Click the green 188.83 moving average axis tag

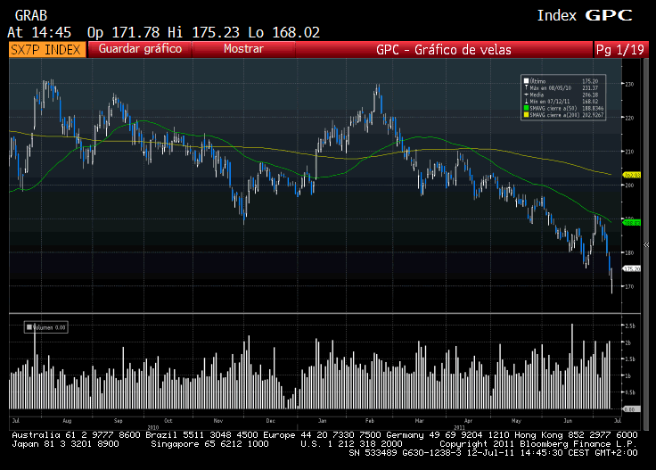click(x=632, y=223)
